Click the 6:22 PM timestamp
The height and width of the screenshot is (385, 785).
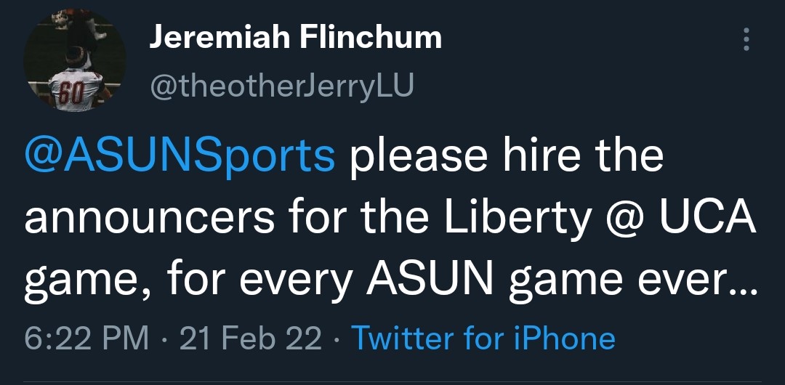[x=86, y=339]
